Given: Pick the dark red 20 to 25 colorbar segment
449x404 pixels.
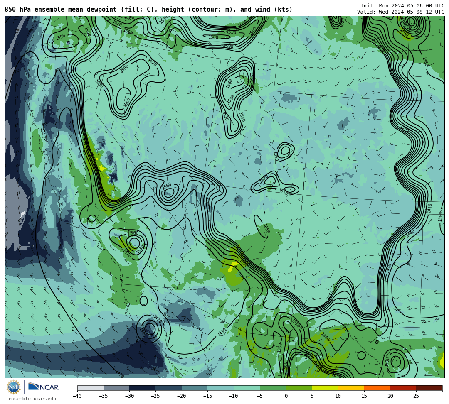Looking at the screenshot, I should [x=403, y=388].
